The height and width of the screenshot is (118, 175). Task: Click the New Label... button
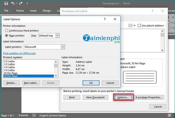tap(31, 83)
